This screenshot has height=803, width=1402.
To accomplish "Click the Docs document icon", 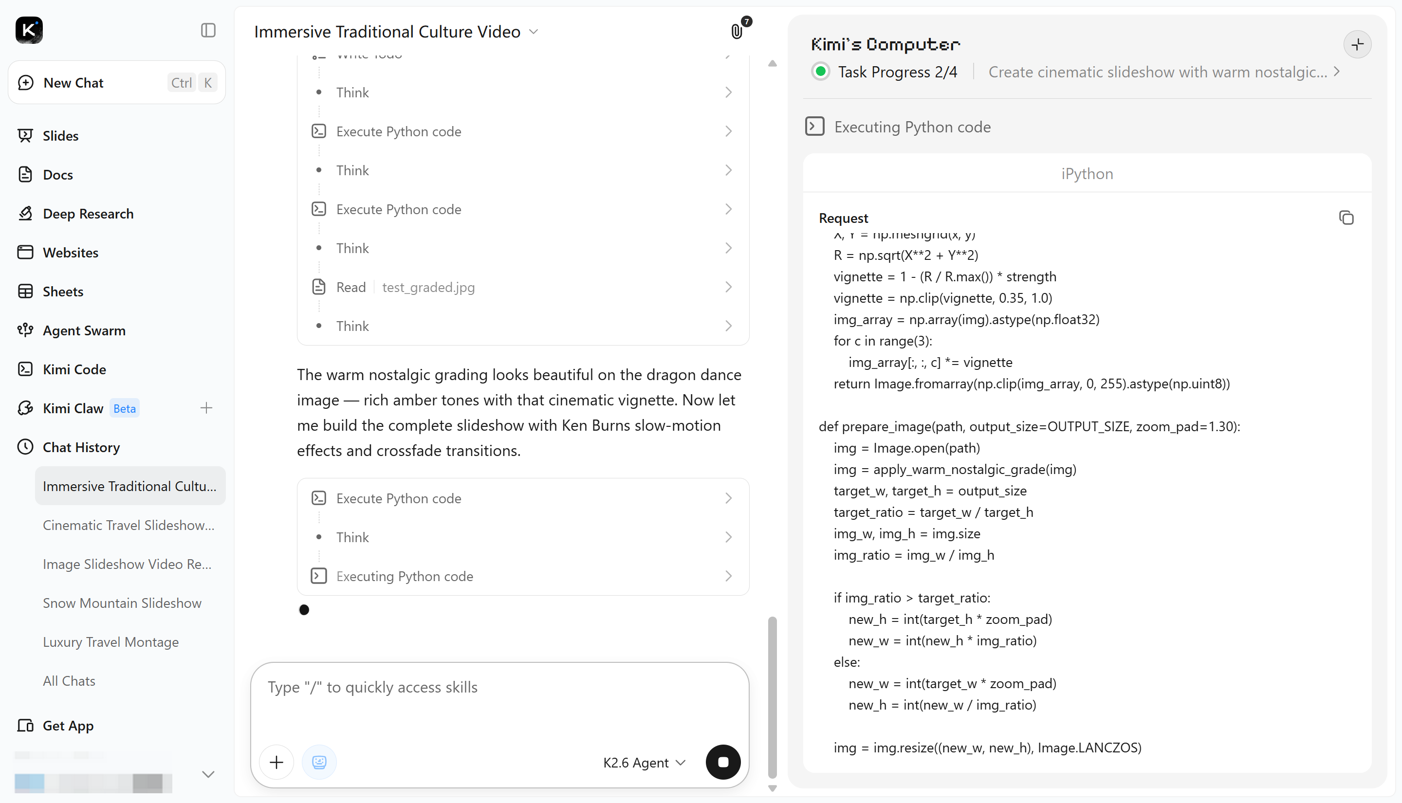I will pos(25,175).
